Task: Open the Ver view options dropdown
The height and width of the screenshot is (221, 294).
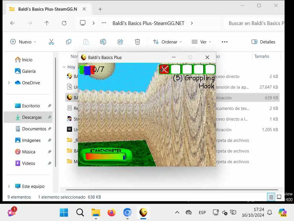Action: tap(201, 42)
